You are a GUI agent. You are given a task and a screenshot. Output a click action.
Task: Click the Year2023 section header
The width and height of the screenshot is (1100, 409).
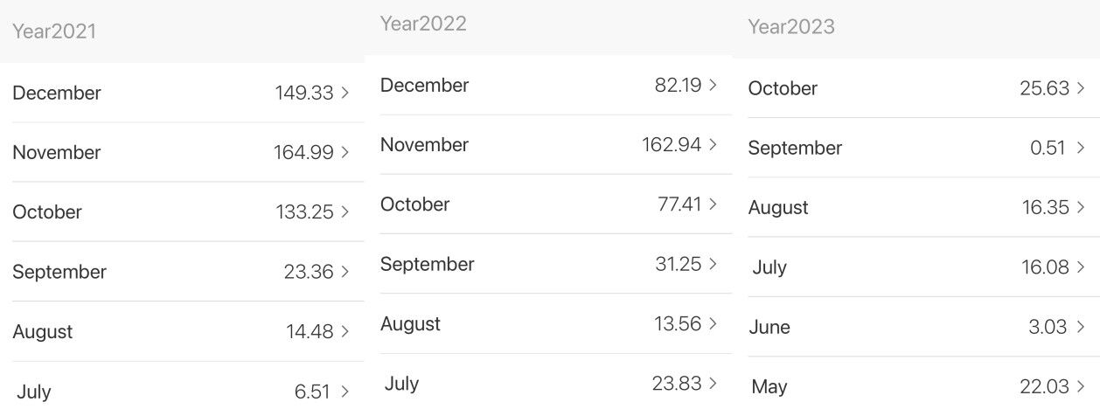[791, 27]
